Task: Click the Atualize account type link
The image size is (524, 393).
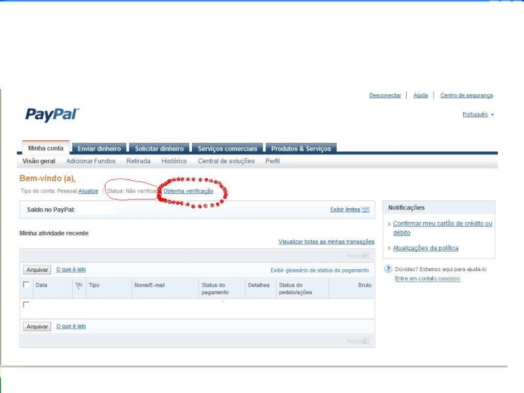Action: point(88,191)
